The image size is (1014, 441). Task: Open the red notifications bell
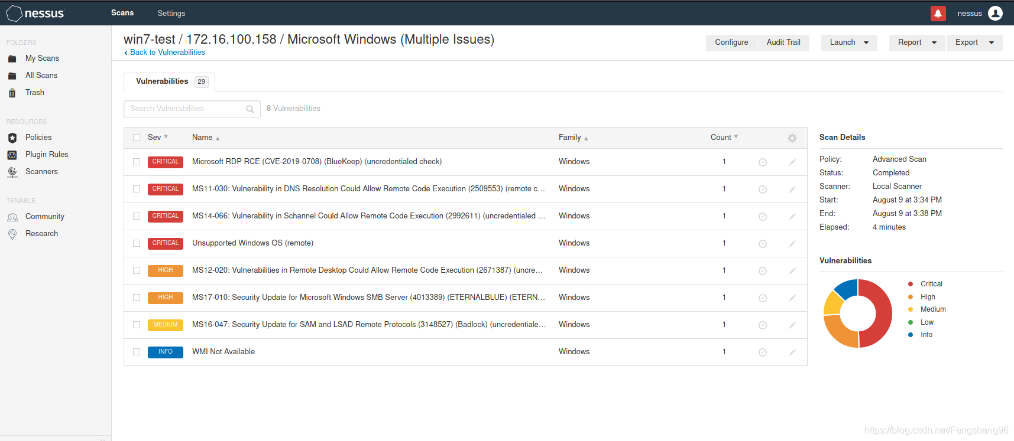click(x=938, y=13)
